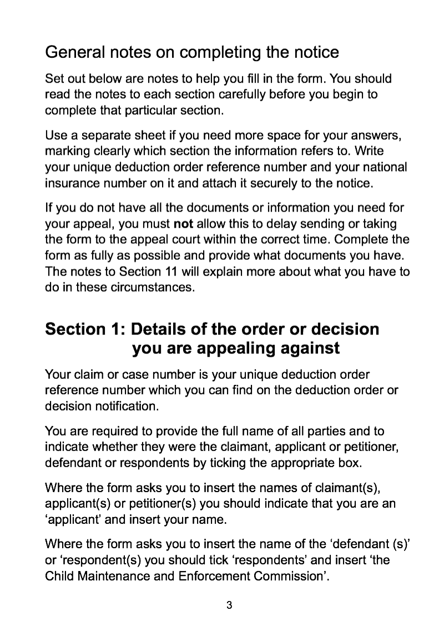This screenshot has width=444, height=631.
Task: Click the quoted word 'applicant' and insert line
Action: pos(137,520)
